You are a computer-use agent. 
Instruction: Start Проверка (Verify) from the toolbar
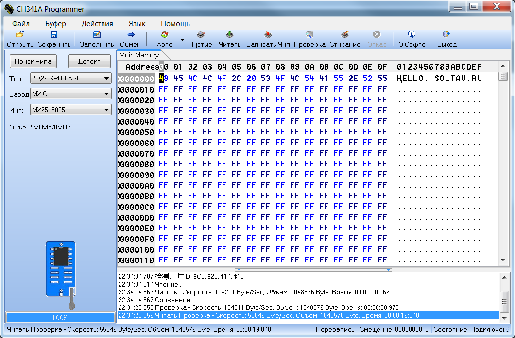coord(309,35)
